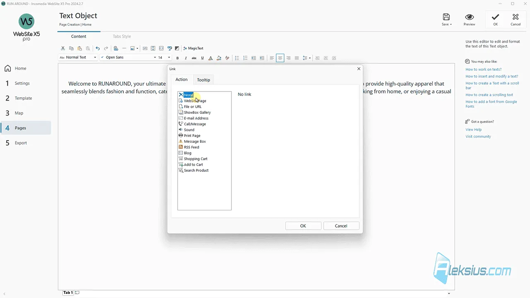Click the Insert Link icon

tap(116, 48)
